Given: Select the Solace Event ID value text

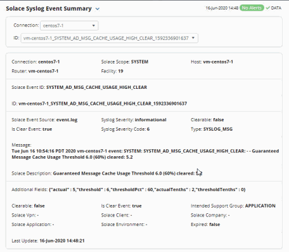Looking at the screenshot, I should 96,88.
